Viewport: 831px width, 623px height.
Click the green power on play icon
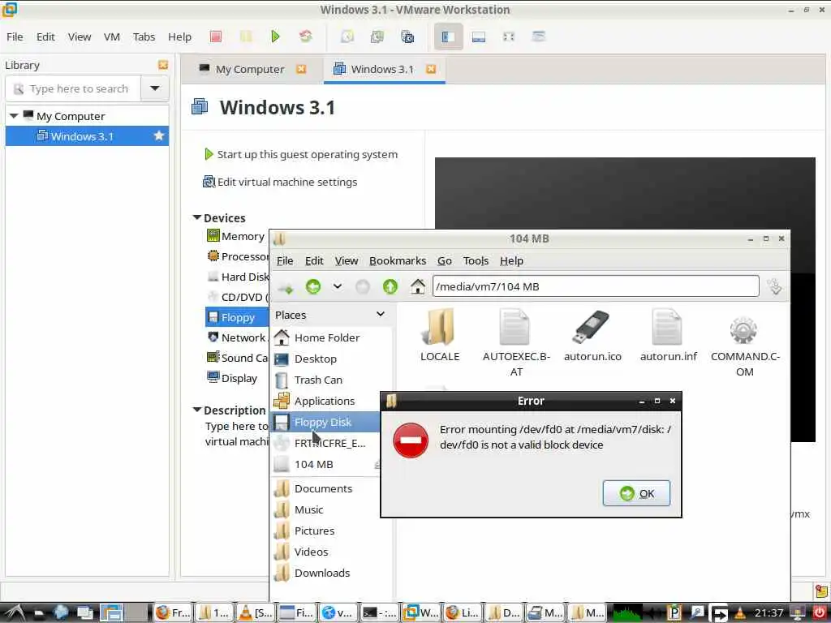click(275, 37)
